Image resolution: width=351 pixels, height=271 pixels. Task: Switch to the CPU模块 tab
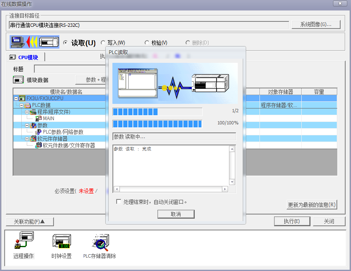pos(28,57)
